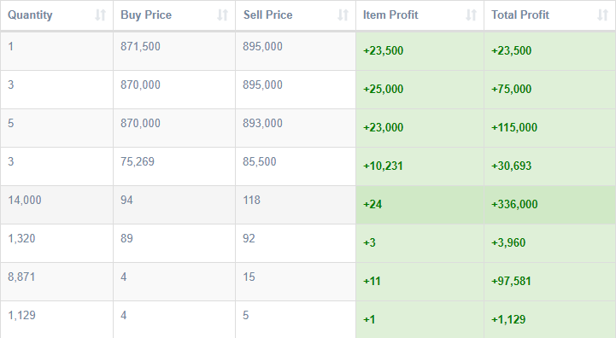Viewport: 616px width, 338px height.
Task: Click the +97,581 total profit cell
Action: coord(550,282)
